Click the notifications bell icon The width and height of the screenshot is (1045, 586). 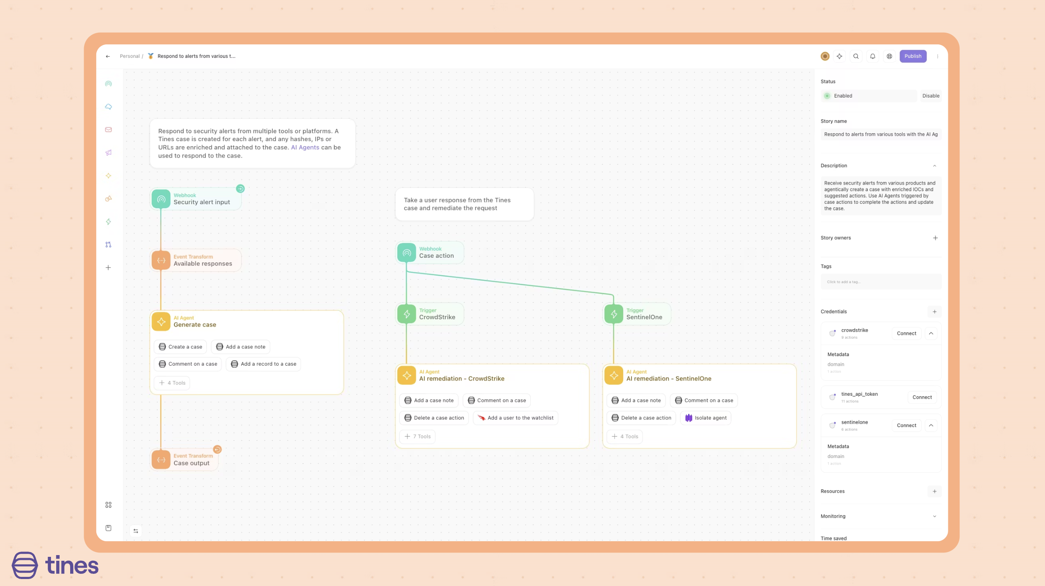coord(872,56)
